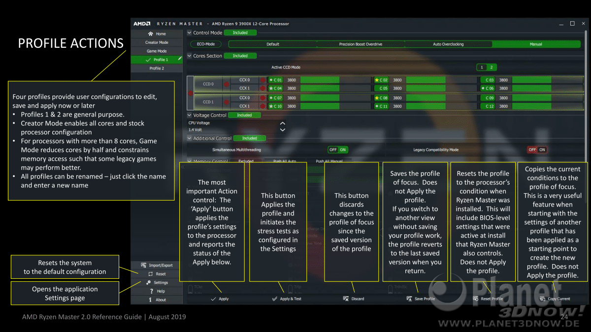Select the Default control mode tab
The width and height of the screenshot is (591, 332).
click(x=273, y=44)
